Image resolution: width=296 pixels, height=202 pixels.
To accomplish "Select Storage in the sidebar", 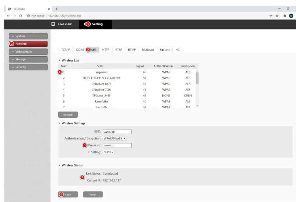I will coord(28,59).
